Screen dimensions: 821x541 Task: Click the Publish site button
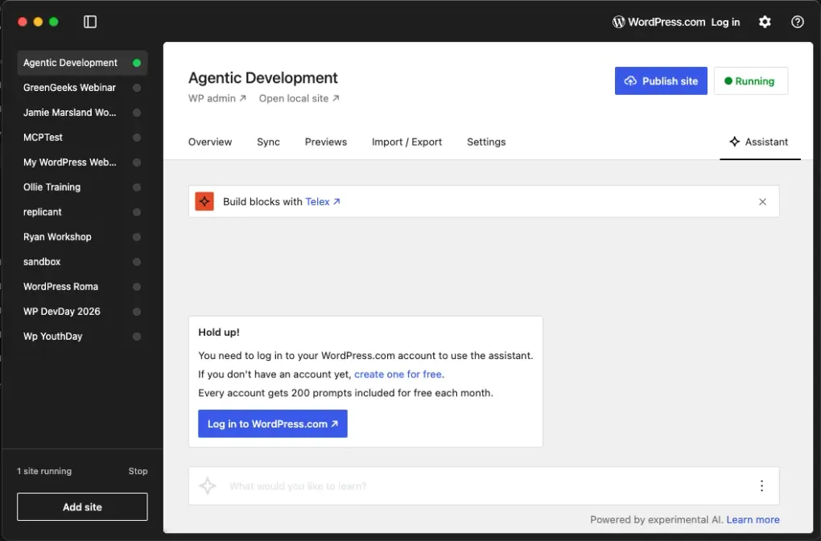661,81
